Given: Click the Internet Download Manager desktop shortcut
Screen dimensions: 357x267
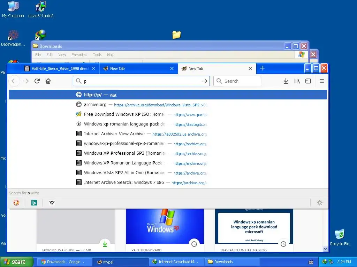Looking at the screenshot, I should (40, 35).
